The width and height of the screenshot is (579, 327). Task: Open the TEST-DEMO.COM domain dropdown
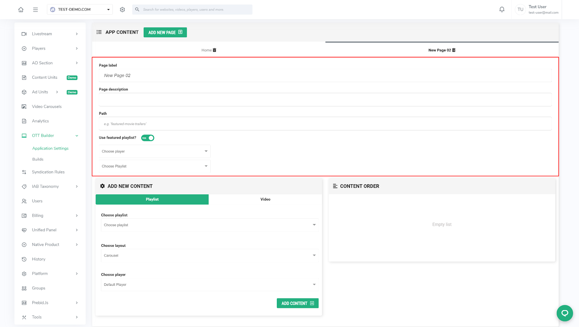point(80,10)
